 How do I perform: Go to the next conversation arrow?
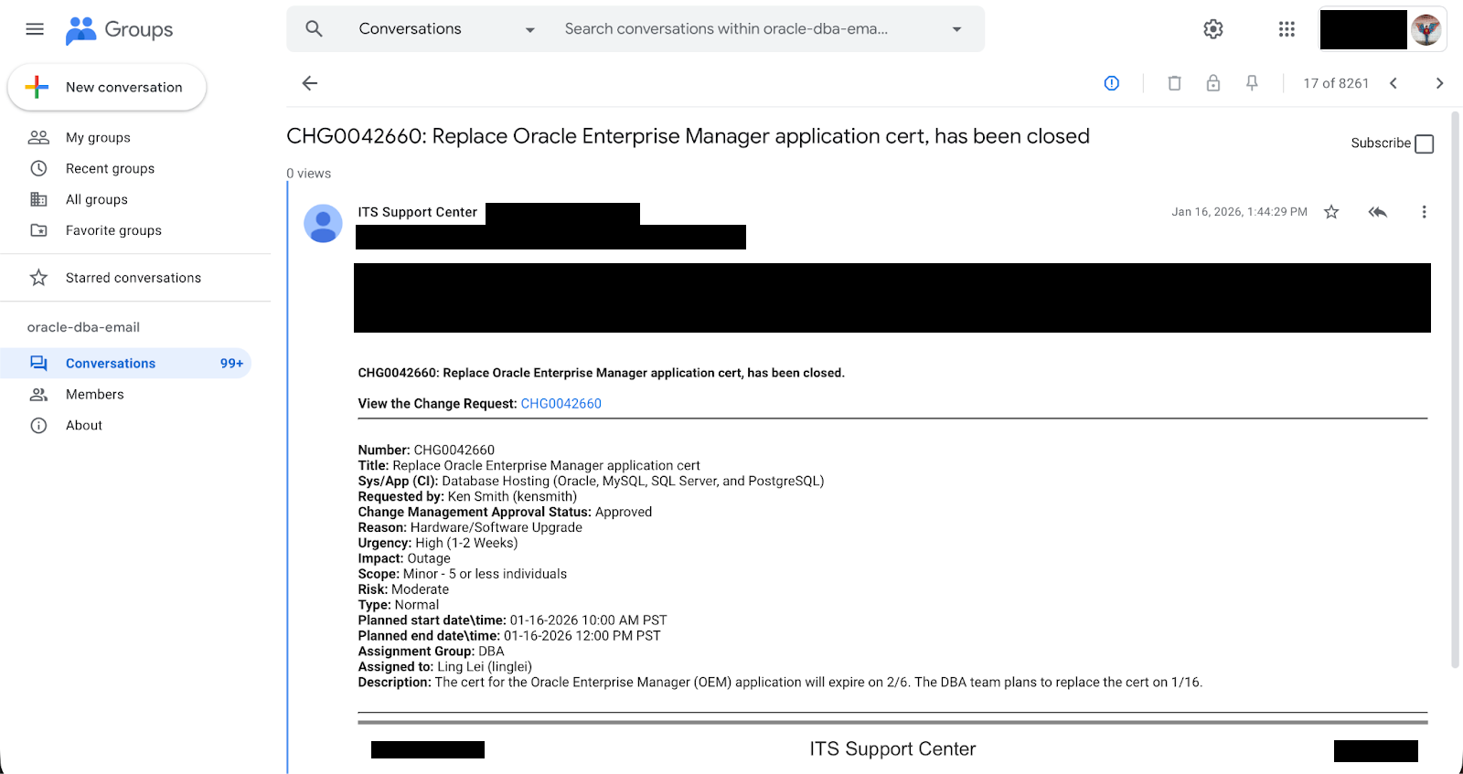[1438, 83]
